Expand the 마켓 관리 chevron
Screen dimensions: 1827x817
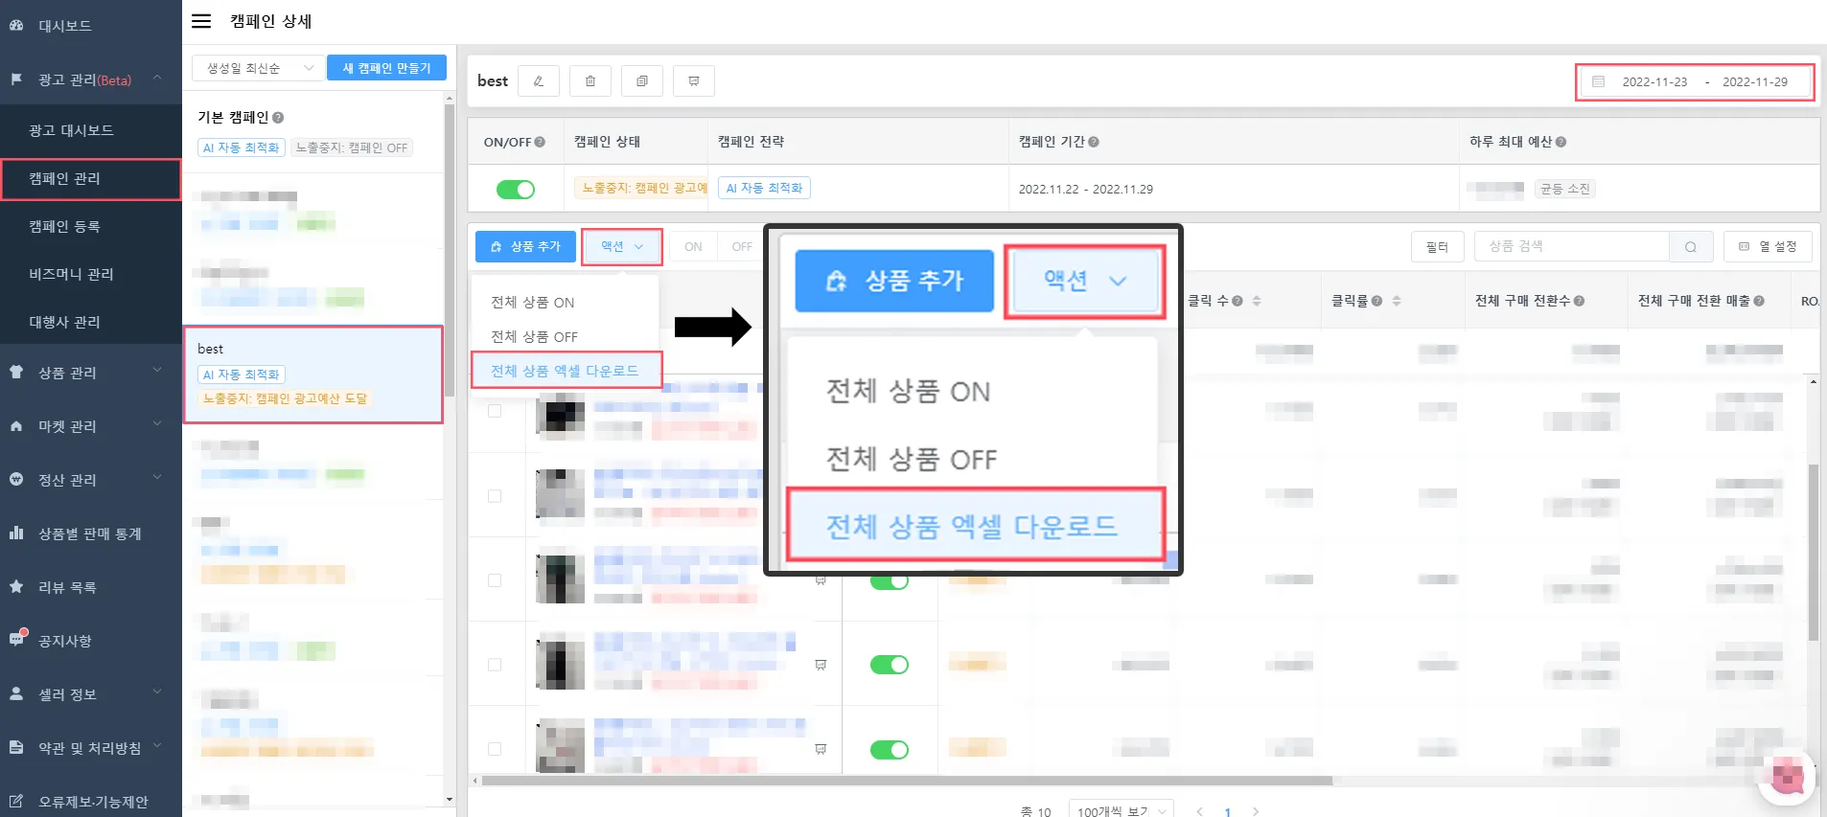[x=157, y=424]
